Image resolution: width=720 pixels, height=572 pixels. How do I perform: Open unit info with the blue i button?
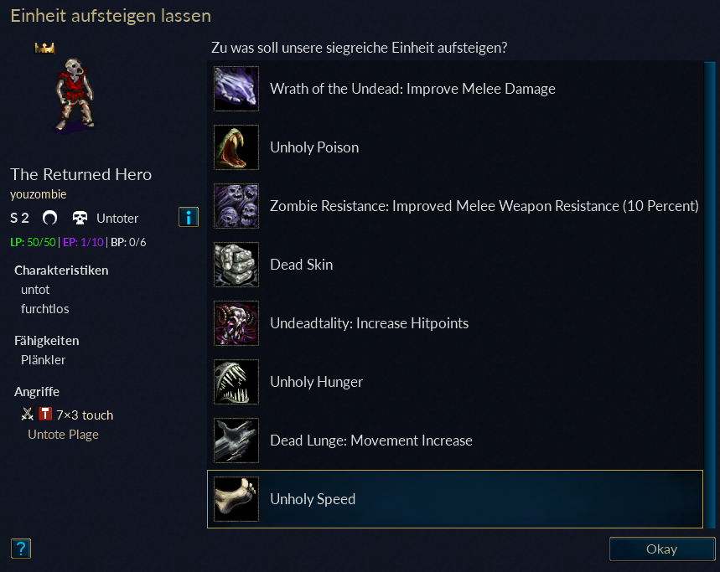[189, 217]
